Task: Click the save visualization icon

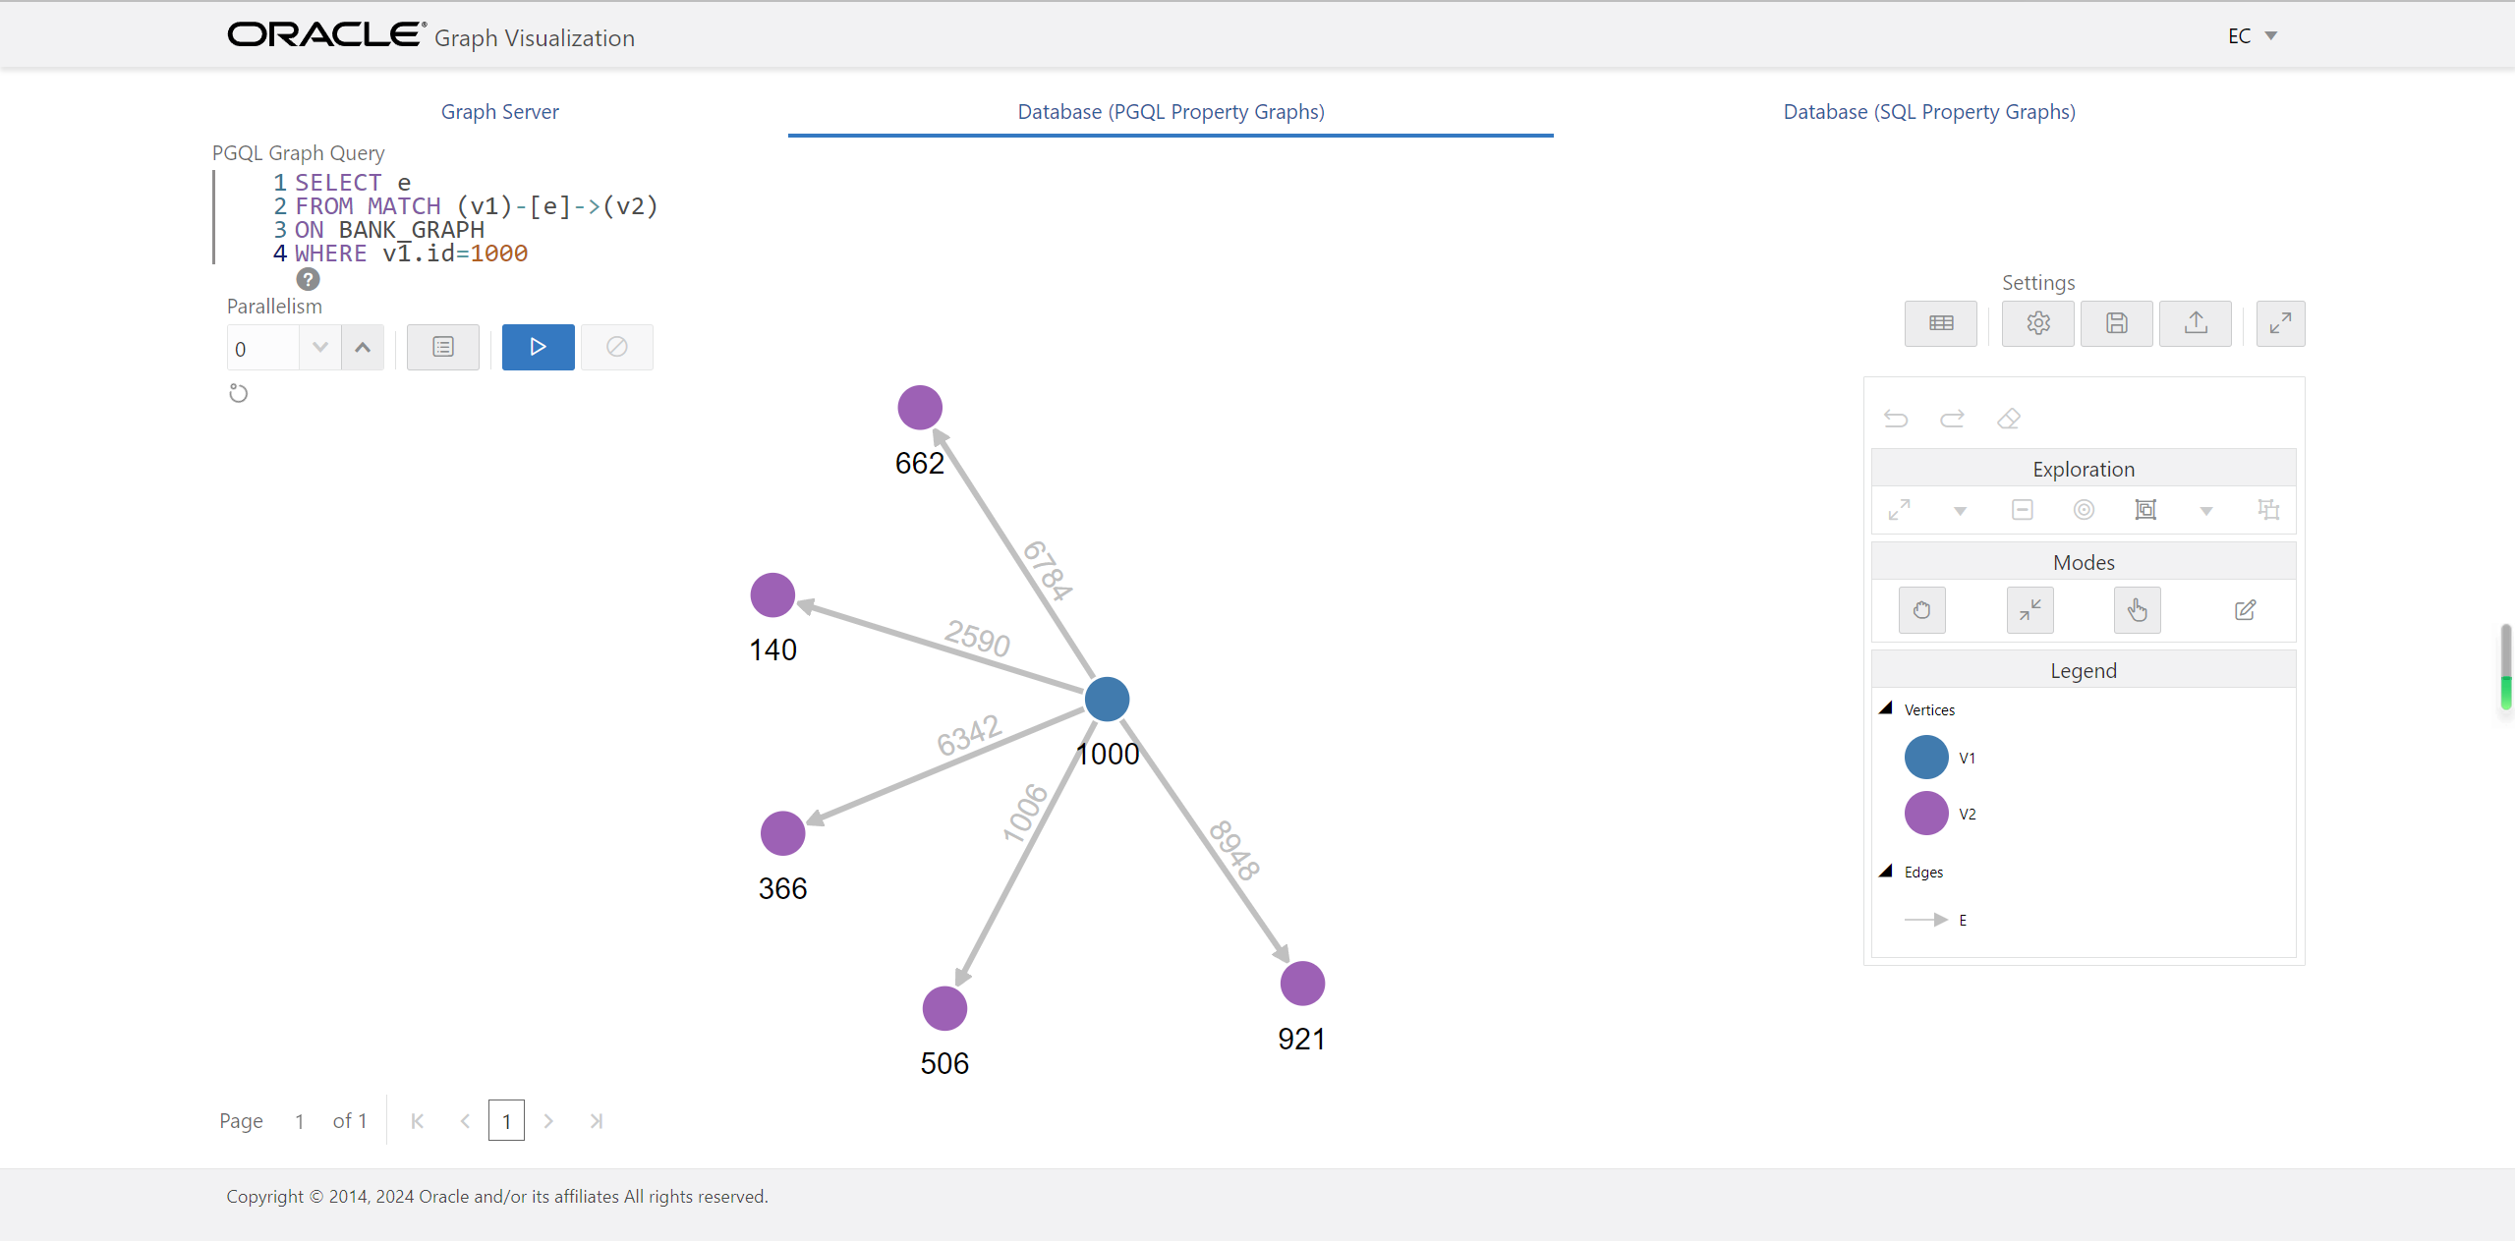Action: click(2116, 323)
